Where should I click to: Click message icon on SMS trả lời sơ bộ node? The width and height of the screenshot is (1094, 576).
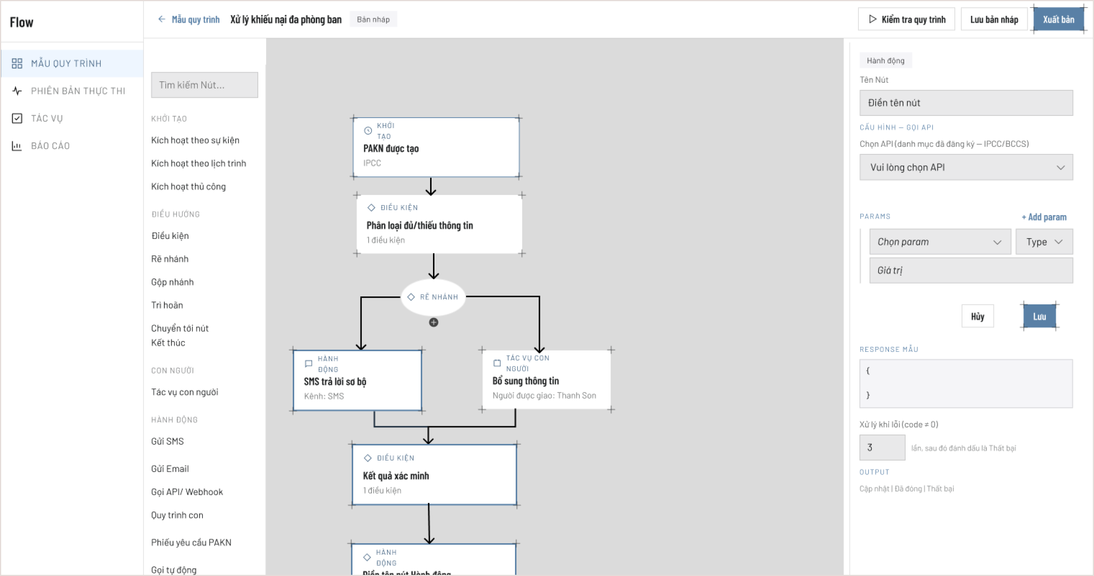[309, 364]
